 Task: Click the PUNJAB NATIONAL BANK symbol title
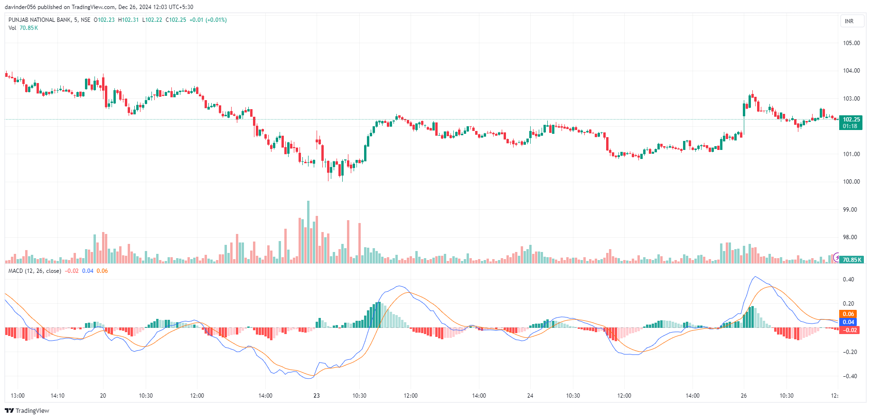tap(40, 20)
